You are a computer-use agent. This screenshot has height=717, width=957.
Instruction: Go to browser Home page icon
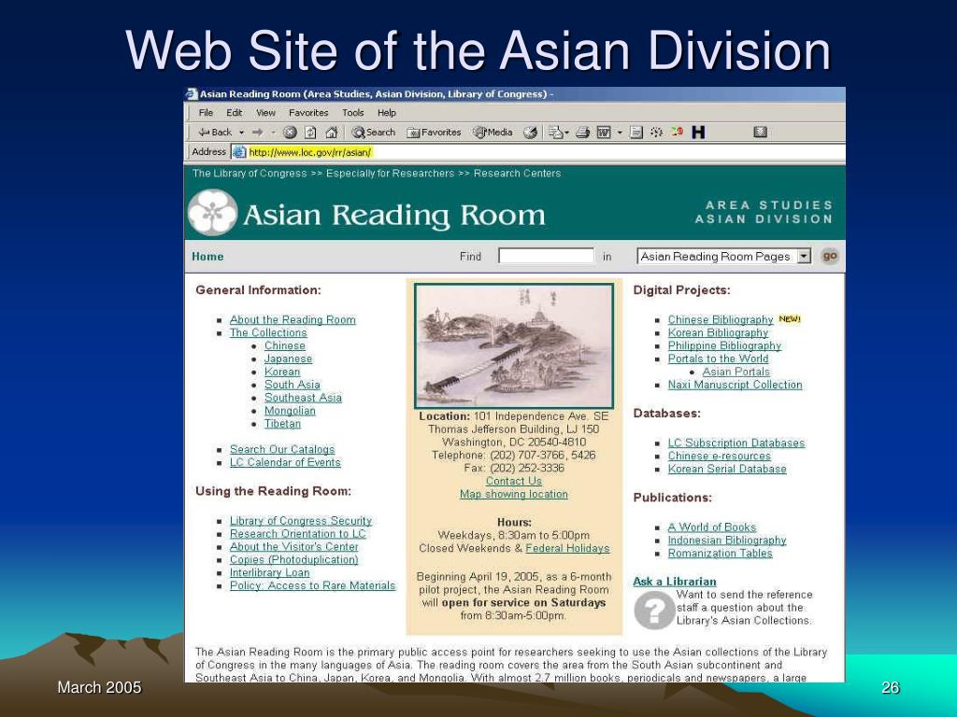[x=332, y=133]
